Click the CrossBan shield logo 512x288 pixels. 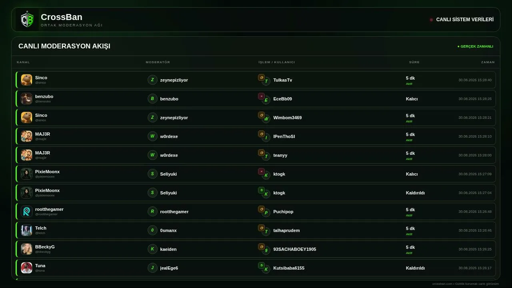click(27, 20)
